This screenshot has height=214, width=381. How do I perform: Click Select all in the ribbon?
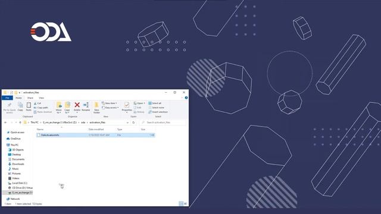point(155,103)
